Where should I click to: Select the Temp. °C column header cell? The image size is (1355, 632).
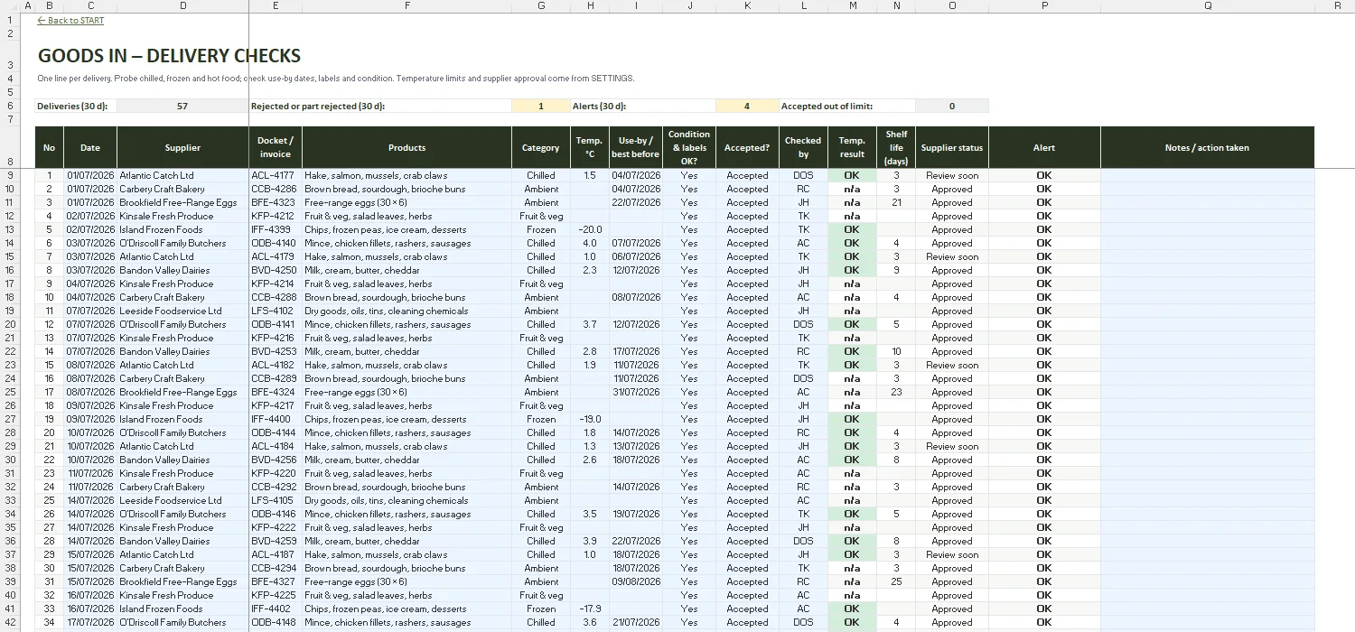[x=590, y=147]
